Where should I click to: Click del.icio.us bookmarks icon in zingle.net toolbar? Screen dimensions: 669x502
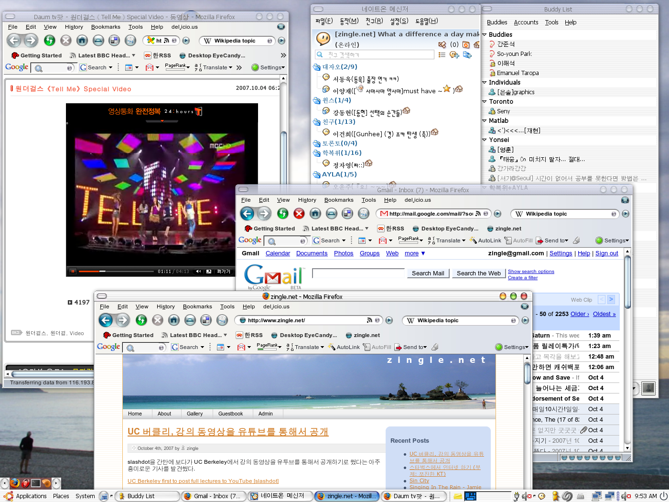click(x=206, y=320)
